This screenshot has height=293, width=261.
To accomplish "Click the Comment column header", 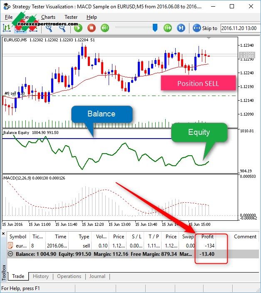I will click(x=245, y=237).
